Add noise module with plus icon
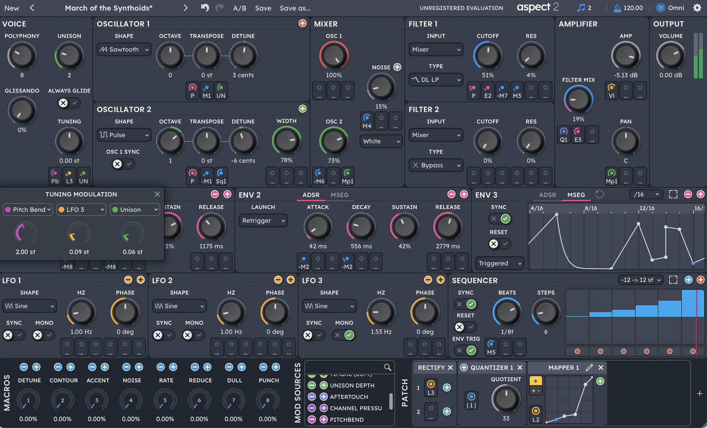 pyautogui.click(x=397, y=67)
